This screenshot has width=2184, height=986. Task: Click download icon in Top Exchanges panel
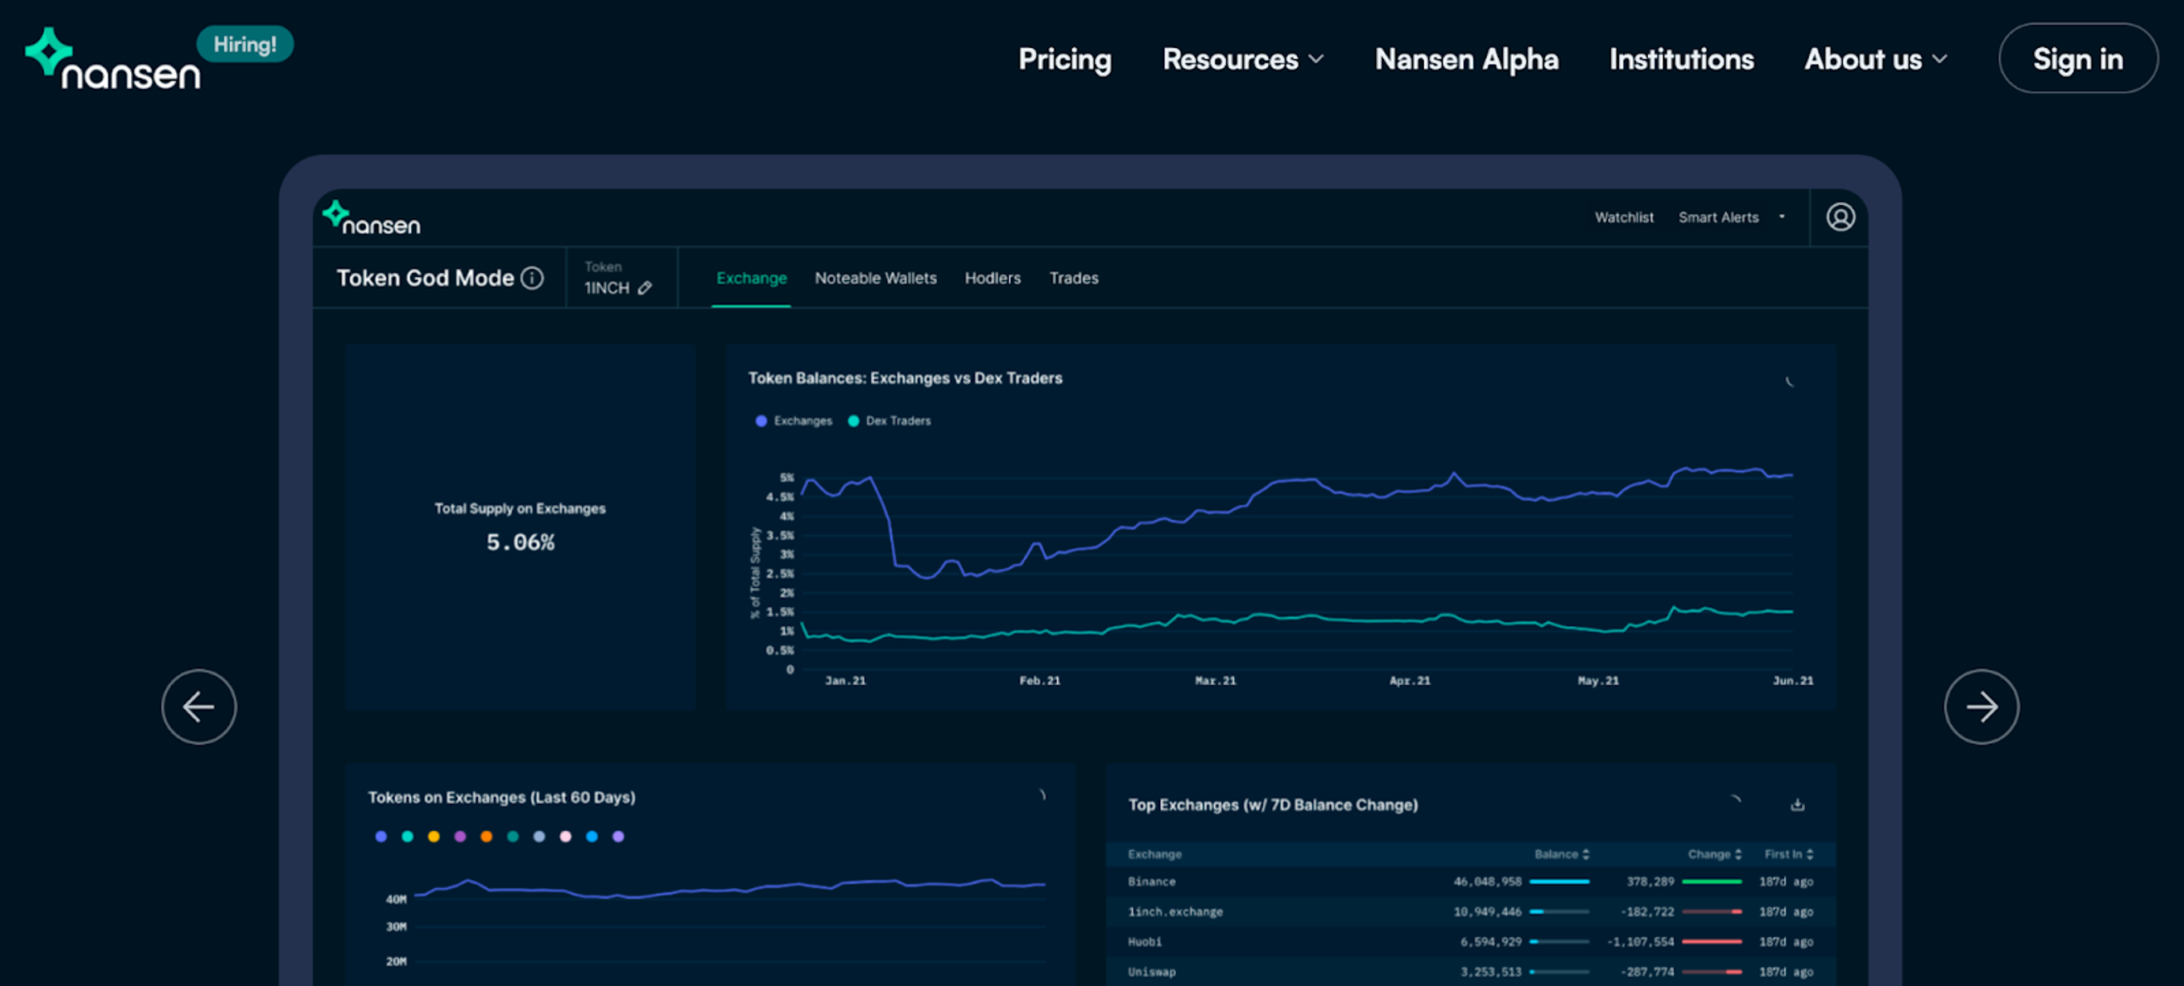pyautogui.click(x=1797, y=805)
